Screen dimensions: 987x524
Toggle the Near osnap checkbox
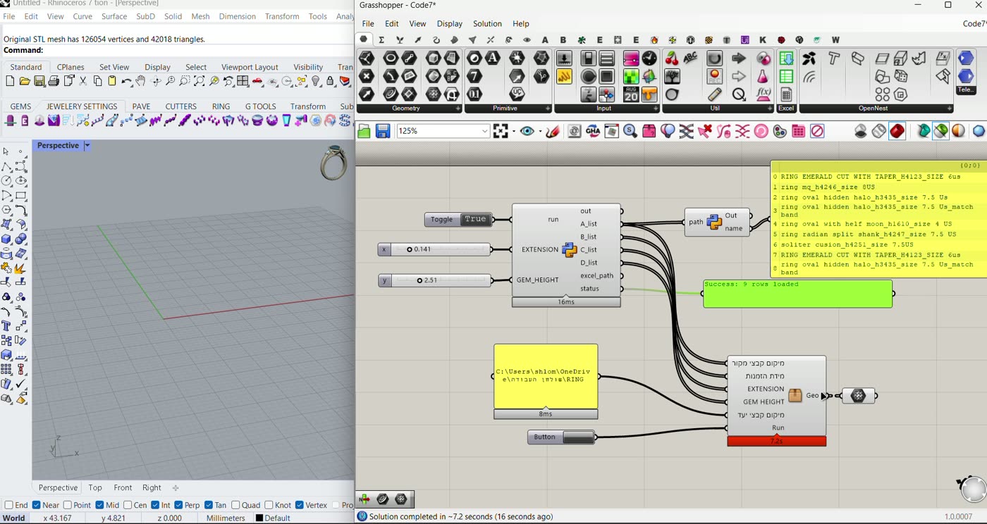(x=37, y=505)
